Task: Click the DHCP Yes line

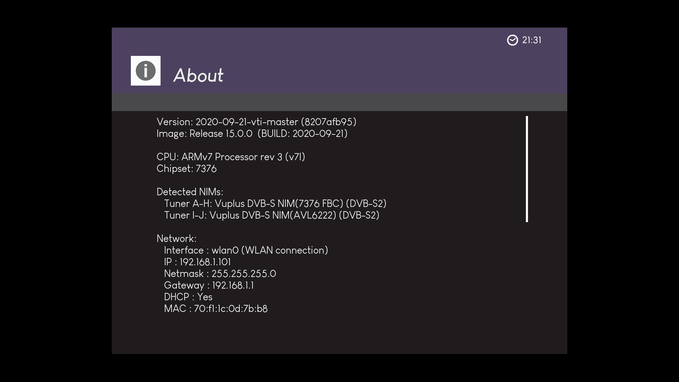Action: click(x=188, y=297)
